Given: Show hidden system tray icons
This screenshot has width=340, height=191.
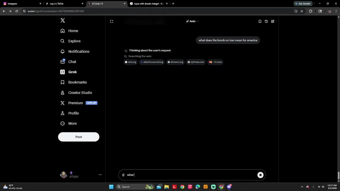Looking at the screenshot, I should point(302,187).
